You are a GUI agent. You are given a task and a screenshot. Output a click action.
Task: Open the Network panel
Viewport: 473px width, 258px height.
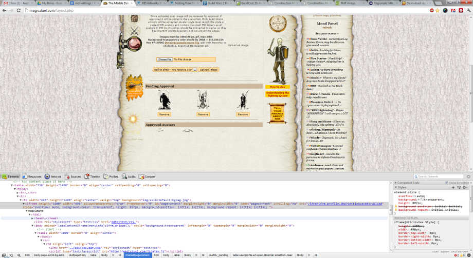coord(53,177)
